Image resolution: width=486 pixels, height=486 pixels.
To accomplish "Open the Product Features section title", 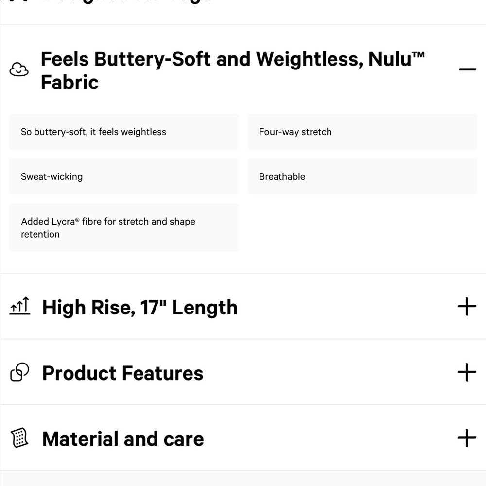I will coord(123,373).
